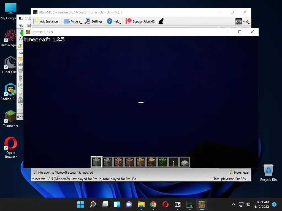Viewport: 282px width, 211px height.
Task: Switch to UltimMC launcher on taskbar
Action: coord(189,204)
